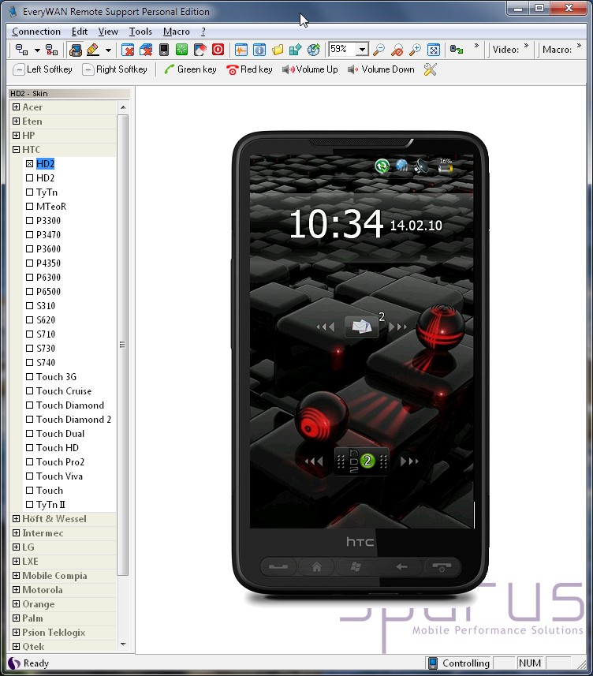This screenshot has width=593, height=676.
Task: Click the zoom in magnifier icon
Action: coord(415,50)
